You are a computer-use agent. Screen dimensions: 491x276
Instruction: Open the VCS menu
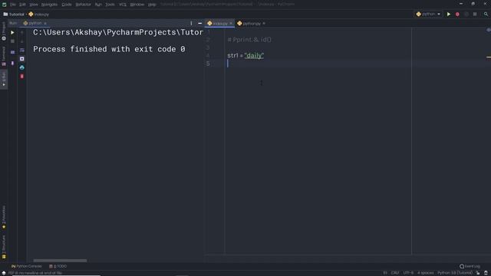click(x=123, y=5)
